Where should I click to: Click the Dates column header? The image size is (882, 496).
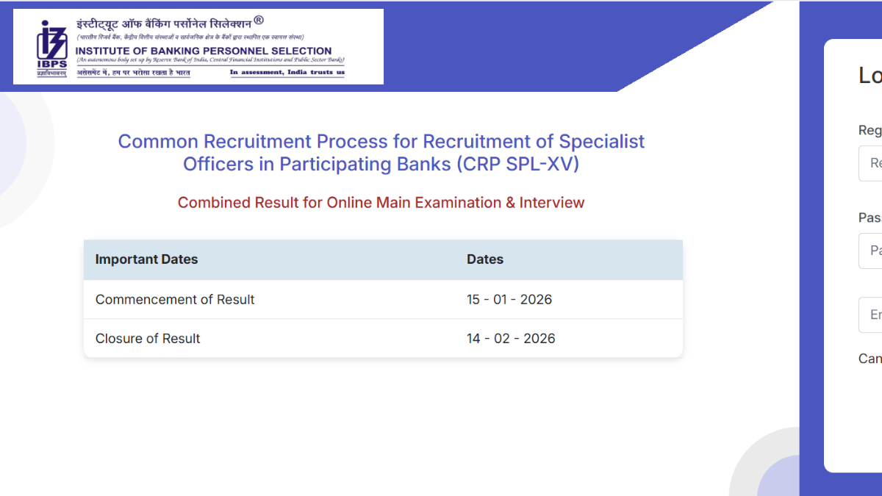tap(485, 259)
